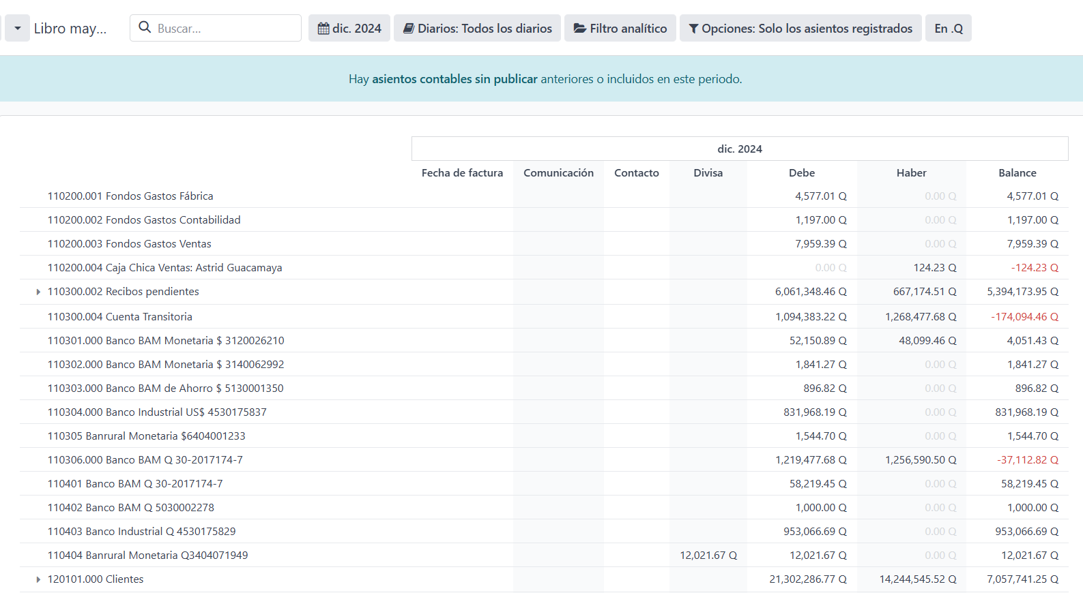
Task: Click the 667,174.51 Q credit value
Action: pyautogui.click(x=925, y=292)
